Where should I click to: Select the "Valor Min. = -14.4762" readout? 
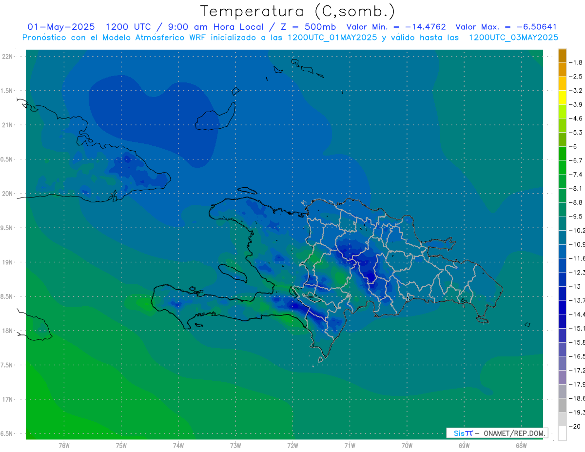click(x=396, y=27)
